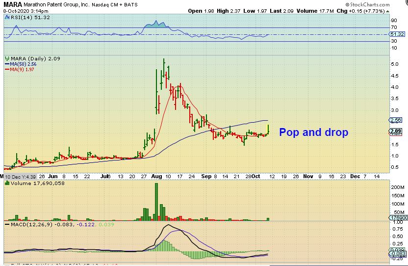Click the green up-arrow beside the Chg value
Screen dimensions: 408x266
[x=388, y=11]
